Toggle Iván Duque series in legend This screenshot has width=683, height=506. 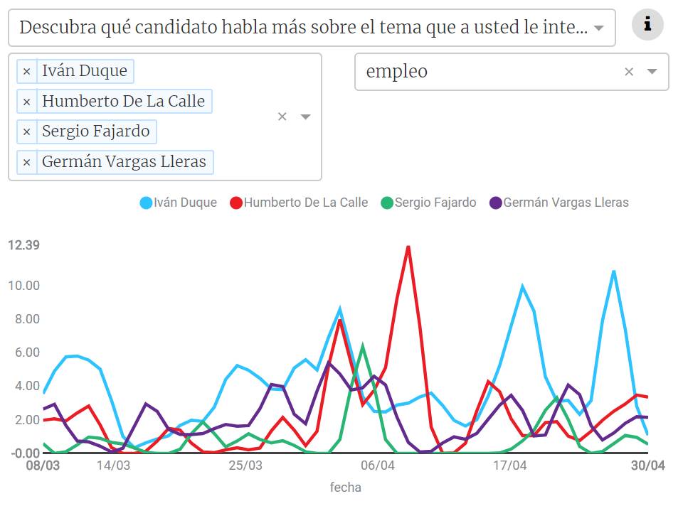[x=185, y=203]
